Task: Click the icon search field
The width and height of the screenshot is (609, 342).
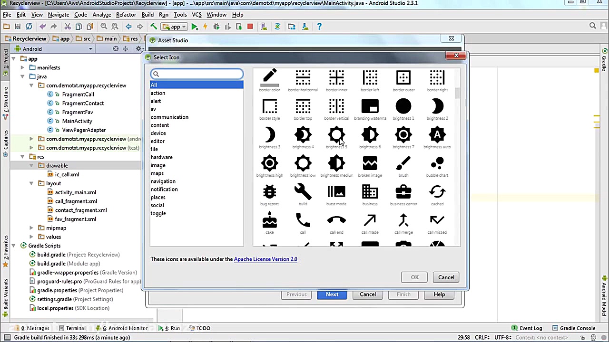Action: point(197,74)
